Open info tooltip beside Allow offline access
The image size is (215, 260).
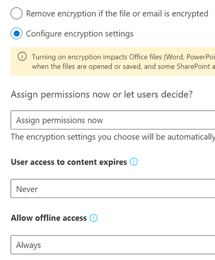coord(94,218)
